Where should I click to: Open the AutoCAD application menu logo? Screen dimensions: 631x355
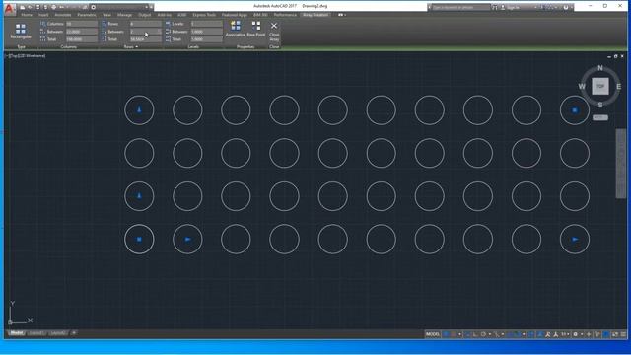pyautogui.click(x=9, y=9)
